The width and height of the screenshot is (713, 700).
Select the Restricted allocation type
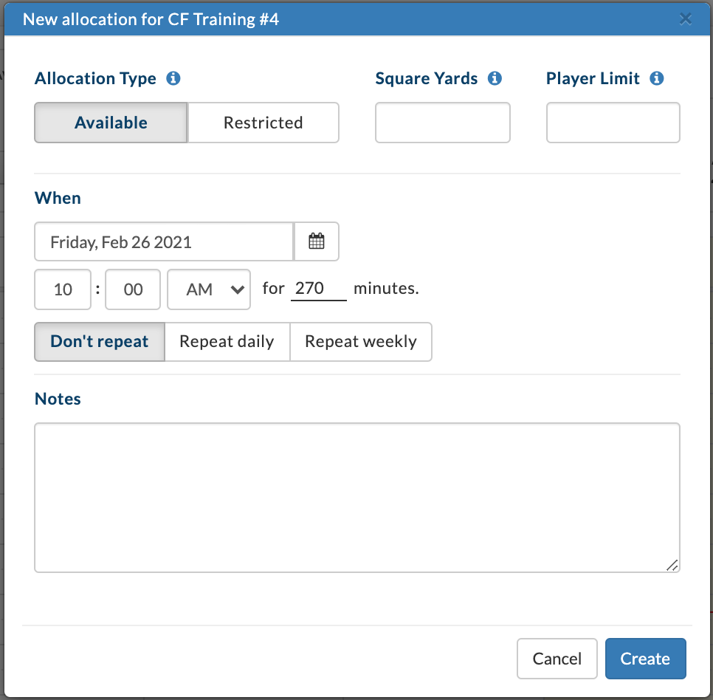pyautogui.click(x=263, y=123)
